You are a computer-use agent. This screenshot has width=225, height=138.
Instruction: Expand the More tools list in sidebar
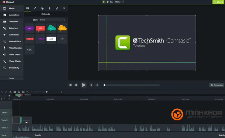click(x=12, y=78)
